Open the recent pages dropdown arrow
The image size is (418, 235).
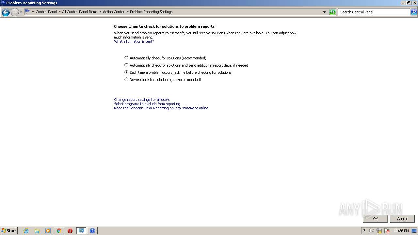[x=21, y=12]
